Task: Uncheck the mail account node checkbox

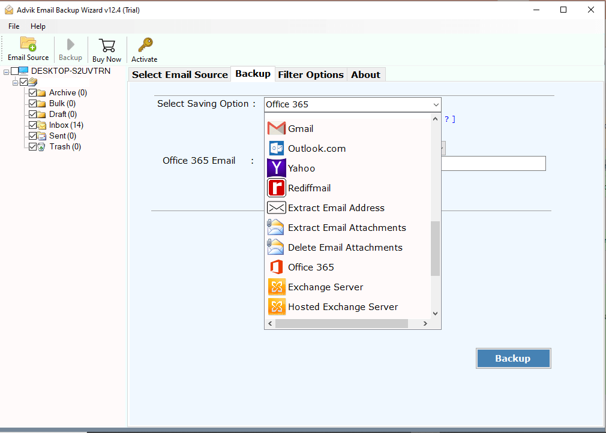Action: click(23, 82)
